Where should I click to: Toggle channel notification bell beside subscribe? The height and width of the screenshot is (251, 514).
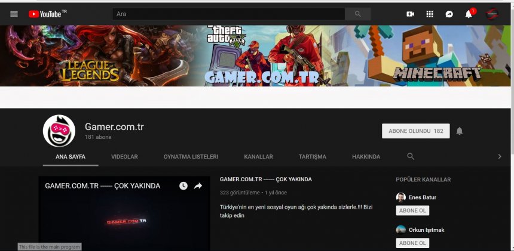click(460, 131)
